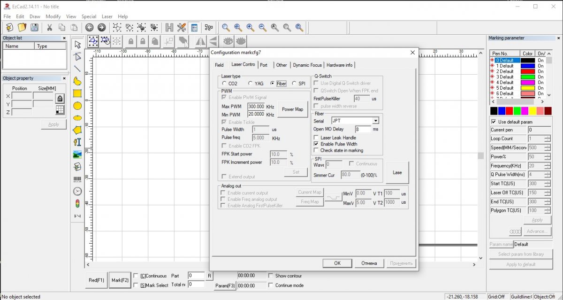Viewport: 563px width, 300px height.
Task: Open the Serial JPT dropdown
Action: [x=375, y=121]
